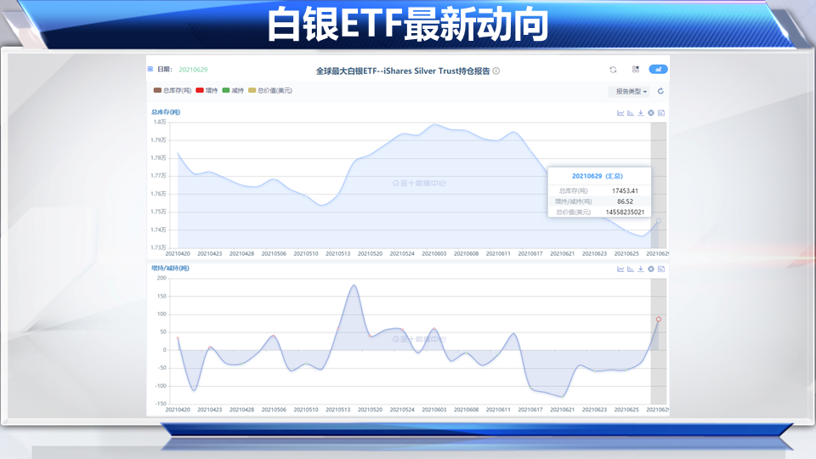Viewport: 816px width, 459px height.
Task: Toggle the red 增持 legend series
Action: pos(207,91)
